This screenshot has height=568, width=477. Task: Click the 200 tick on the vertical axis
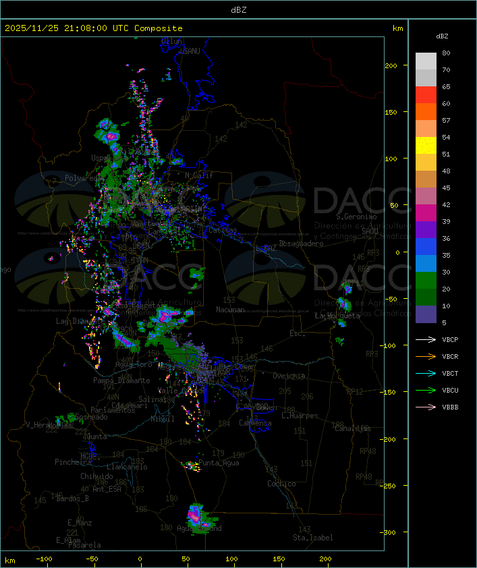tap(391, 65)
